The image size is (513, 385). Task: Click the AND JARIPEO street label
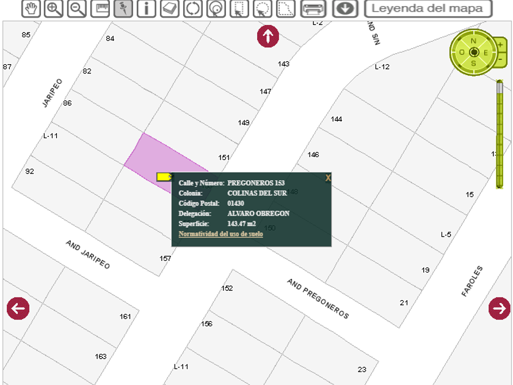(88, 254)
